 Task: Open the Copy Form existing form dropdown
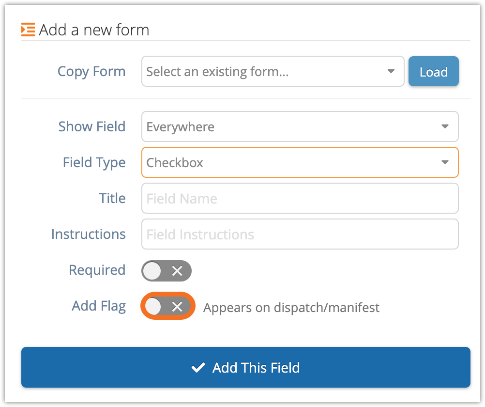tap(273, 71)
